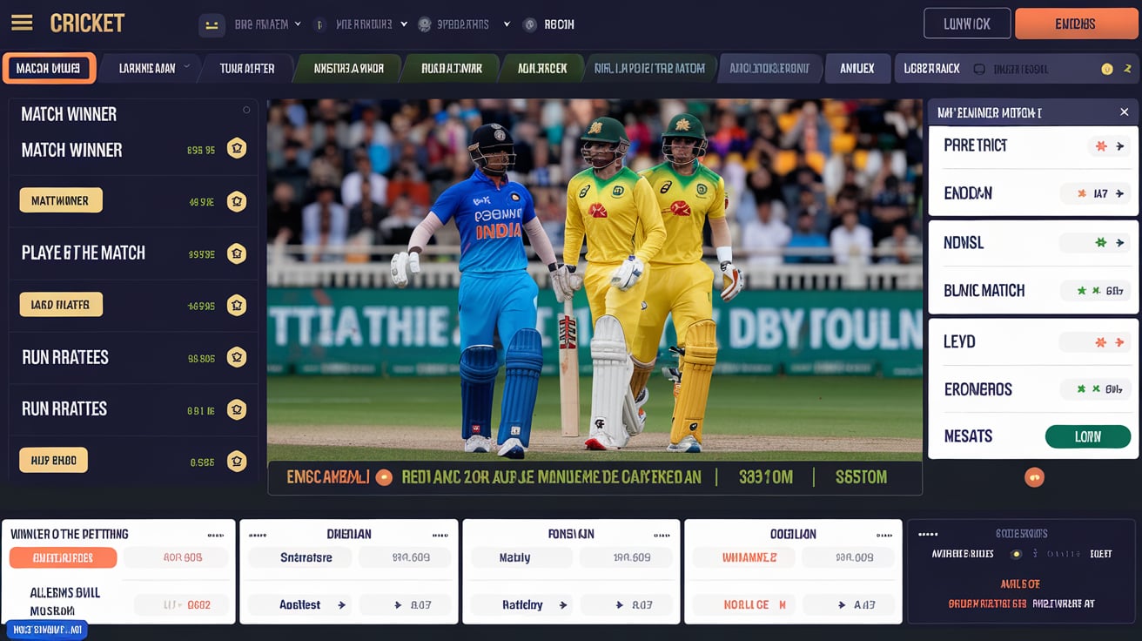The image size is (1142, 641).
Task: Click the orange round icon below right panel
Action: point(1034,477)
